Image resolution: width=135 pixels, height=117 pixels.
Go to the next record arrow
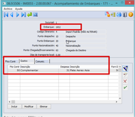[18, 15]
